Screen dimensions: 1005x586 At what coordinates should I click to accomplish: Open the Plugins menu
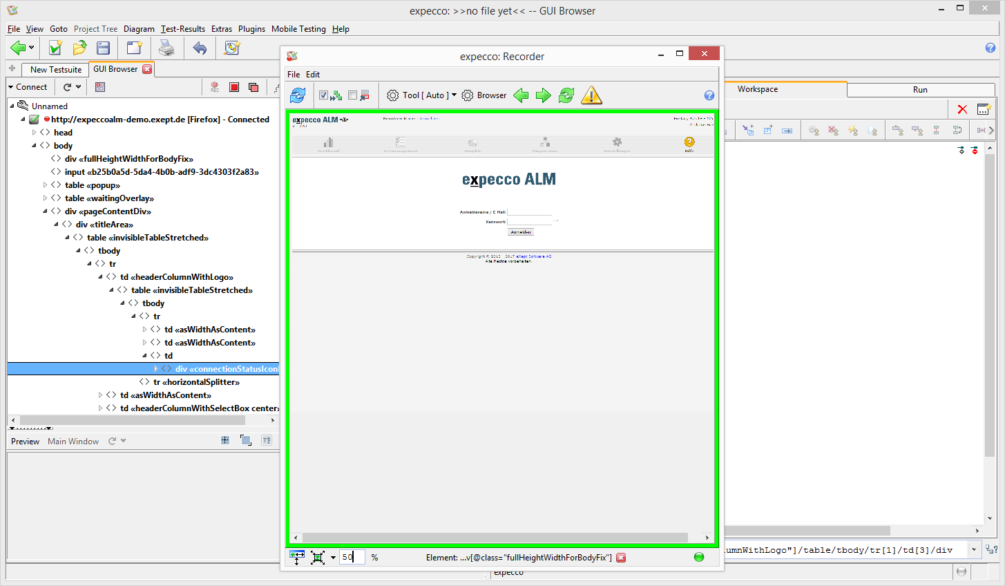251,29
